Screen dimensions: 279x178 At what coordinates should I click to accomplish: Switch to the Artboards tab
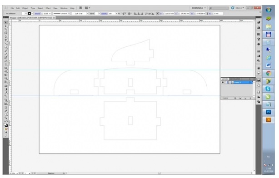pos(235,79)
